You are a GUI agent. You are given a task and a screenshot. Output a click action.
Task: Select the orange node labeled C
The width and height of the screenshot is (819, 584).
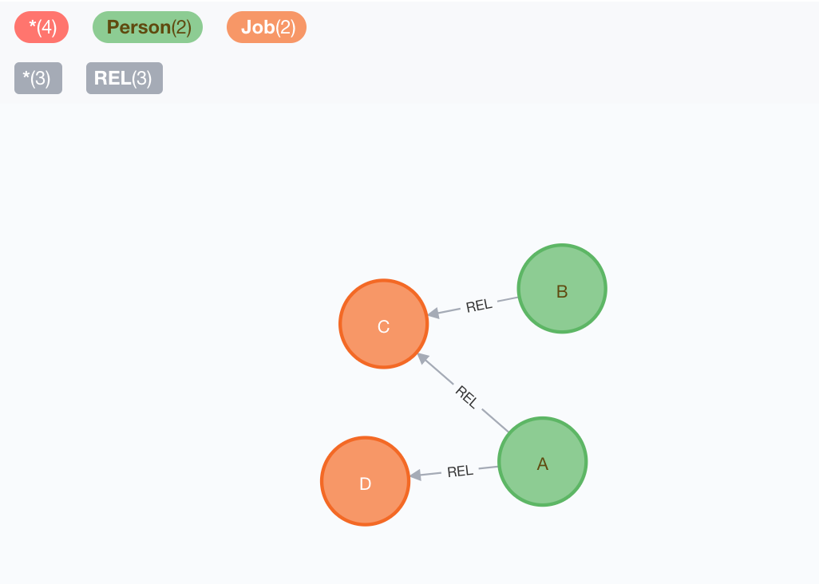point(383,324)
